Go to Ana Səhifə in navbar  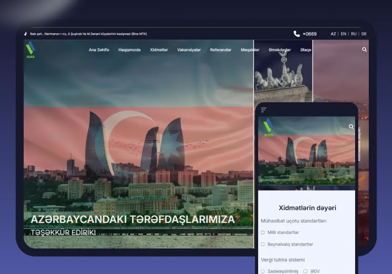coord(99,50)
